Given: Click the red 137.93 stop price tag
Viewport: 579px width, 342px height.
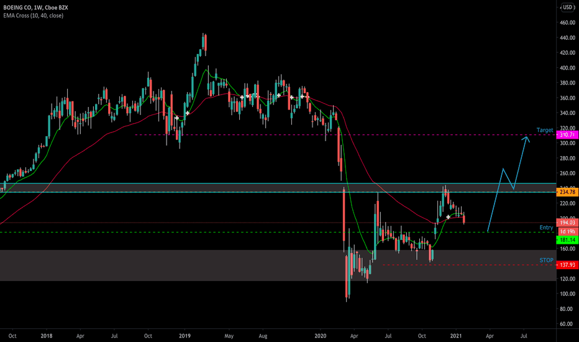Looking at the screenshot, I should pos(567,265).
